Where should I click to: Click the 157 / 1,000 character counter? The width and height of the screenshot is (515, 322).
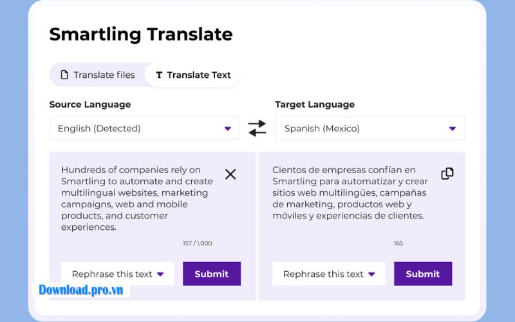pyautogui.click(x=198, y=243)
